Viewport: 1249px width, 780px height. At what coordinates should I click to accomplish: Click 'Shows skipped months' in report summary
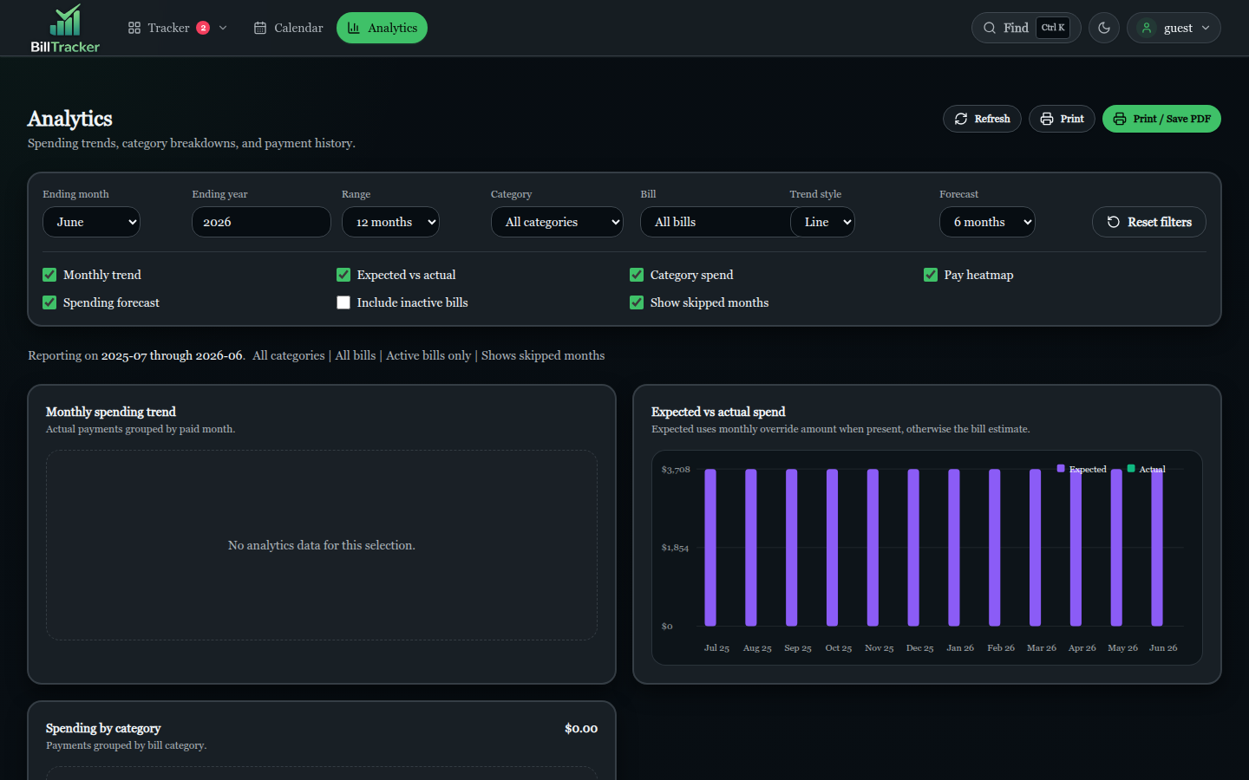(x=543, y=355)
